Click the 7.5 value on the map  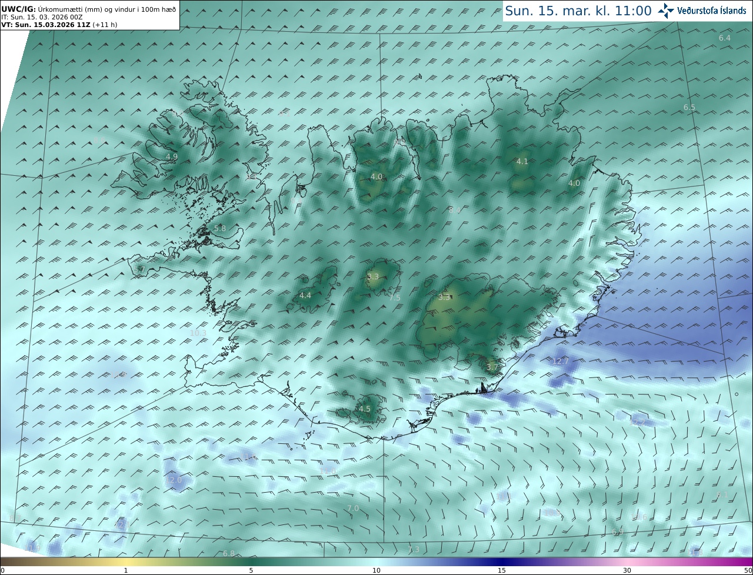click(395, 298)
